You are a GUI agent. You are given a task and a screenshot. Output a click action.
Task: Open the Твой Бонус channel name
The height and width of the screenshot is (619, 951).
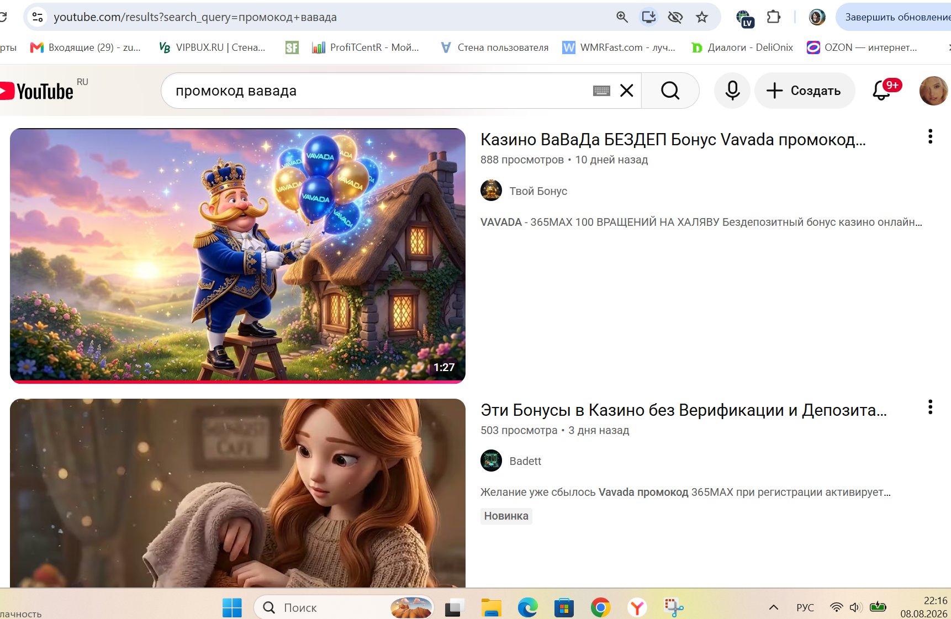click(538, 191)
